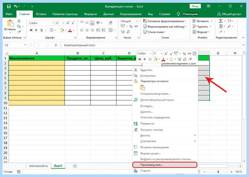Click the Format Painter brush in ribbon
This screenshot has height=177, width=249.
pyautogui.click(x=19, y=32)
